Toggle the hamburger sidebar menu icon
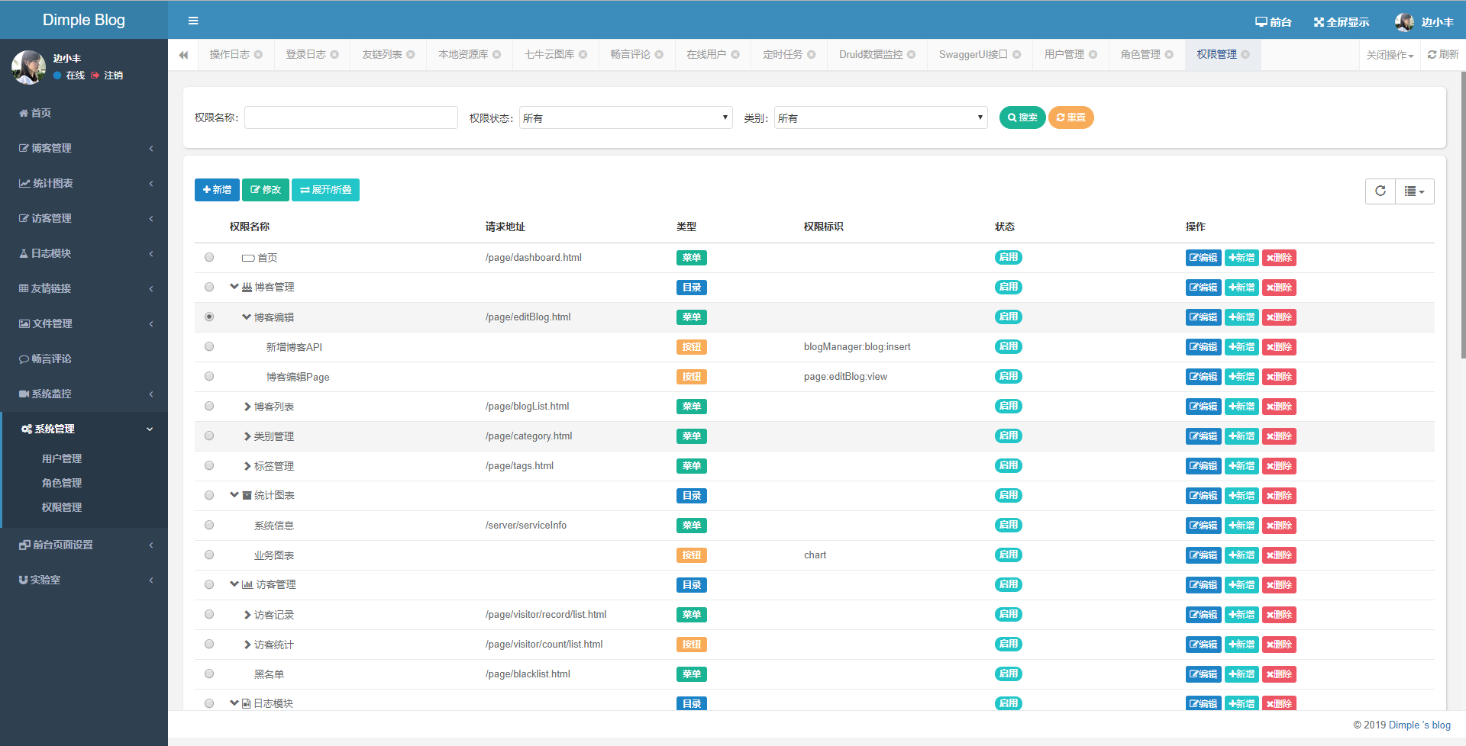 tap(193, 21)
